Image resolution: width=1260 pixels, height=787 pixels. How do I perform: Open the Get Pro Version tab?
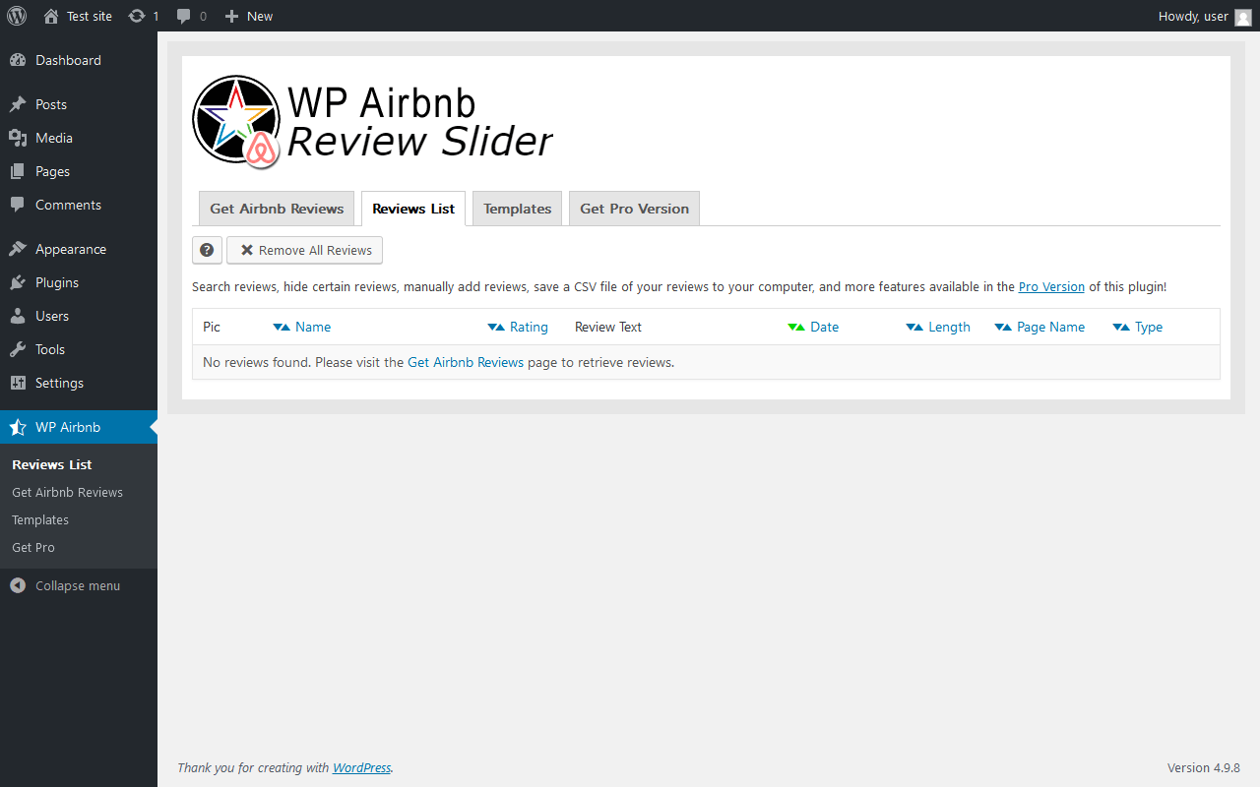[x=634, y=209]
